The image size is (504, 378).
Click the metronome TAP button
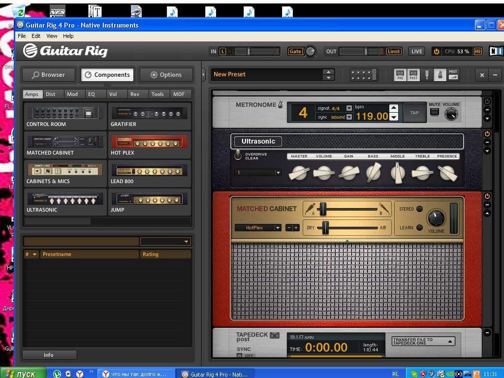[414, 113]
